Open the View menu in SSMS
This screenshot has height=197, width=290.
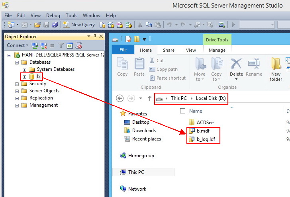click(x=35, y=16)
